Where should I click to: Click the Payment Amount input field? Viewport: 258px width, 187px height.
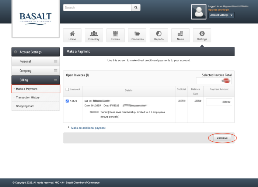pos(219,102)
